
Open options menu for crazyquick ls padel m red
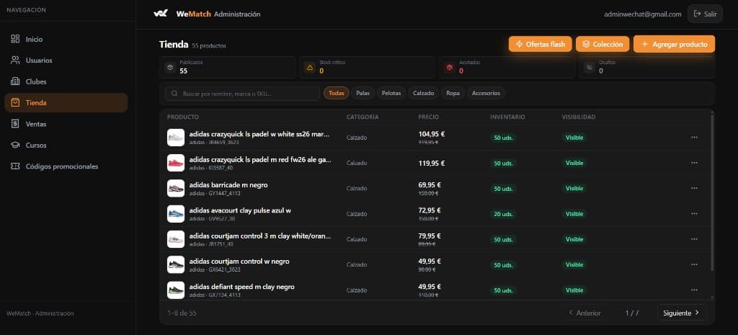[694, 163]
